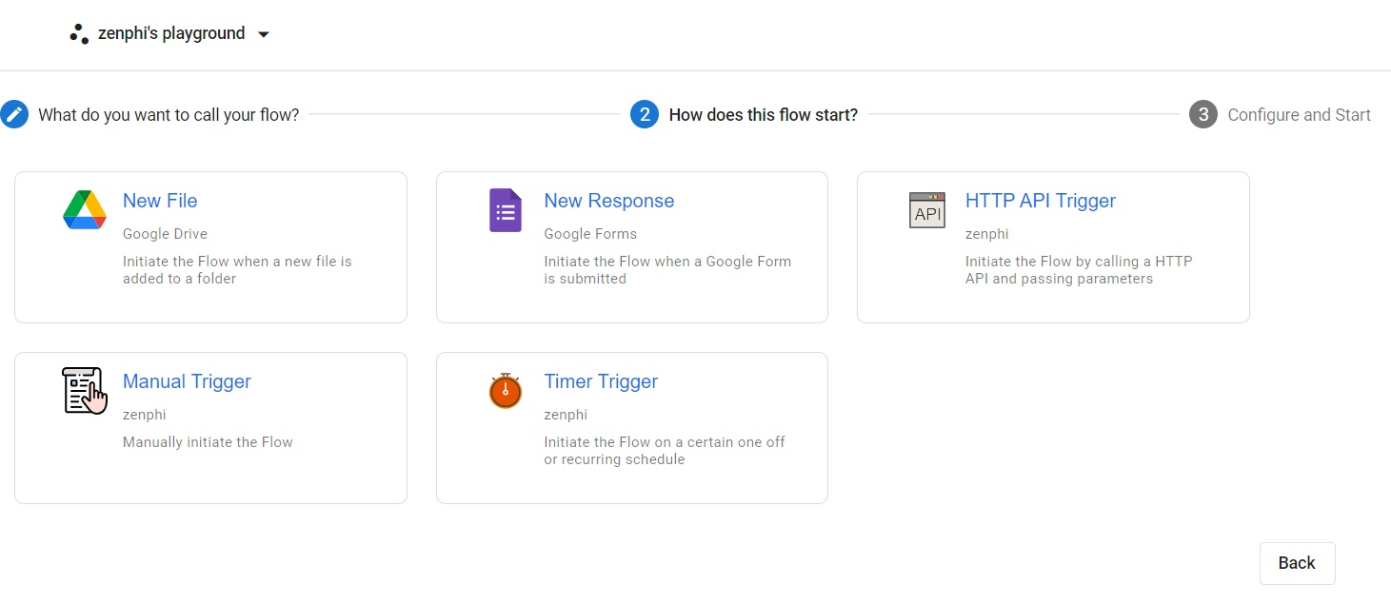This screenshot has width=1391, height=604.
Task: Click the Back button
Action: pyautogui.click(x=1297, y=563)
